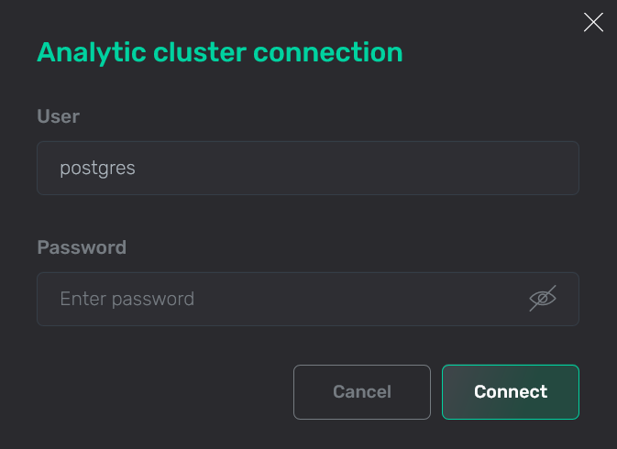The image size is (617, 449).
Task: Focus the User input field
Action: pos(308,169)
